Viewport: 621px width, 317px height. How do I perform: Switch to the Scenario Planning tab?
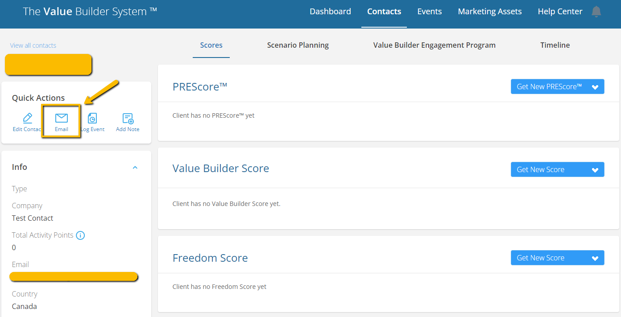tap(298, 45)
